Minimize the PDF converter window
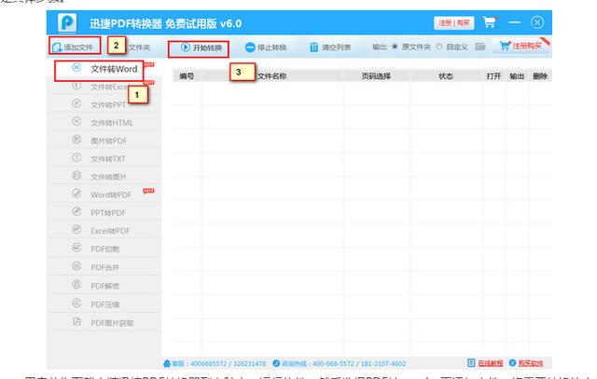 (x=514, y=22)
